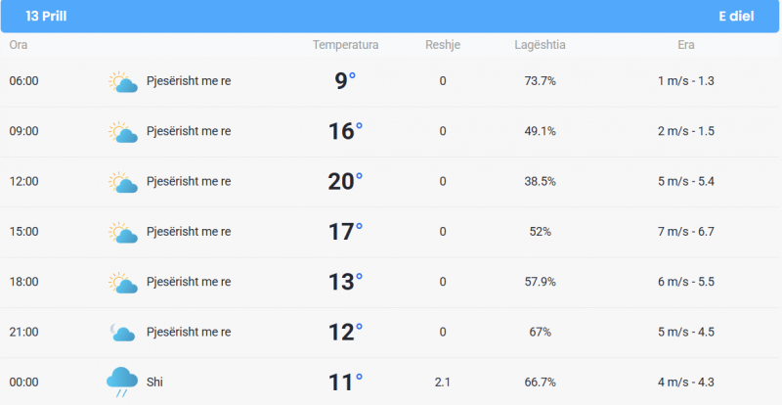Viewport: 782px width, 405px height.
Task: Click the 06:00 partly cloudy weather icon
Action: [123, 82]
